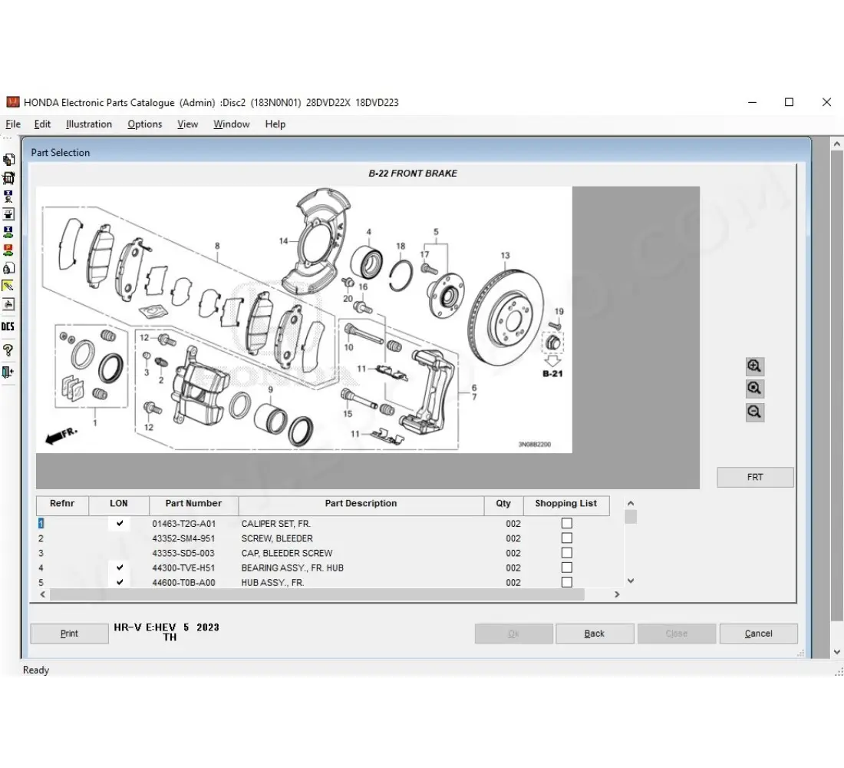This screenshot has width=844, height=768.
Task: Click the highlighted Refnr 1 cell
Action: (x=41, y=523)
